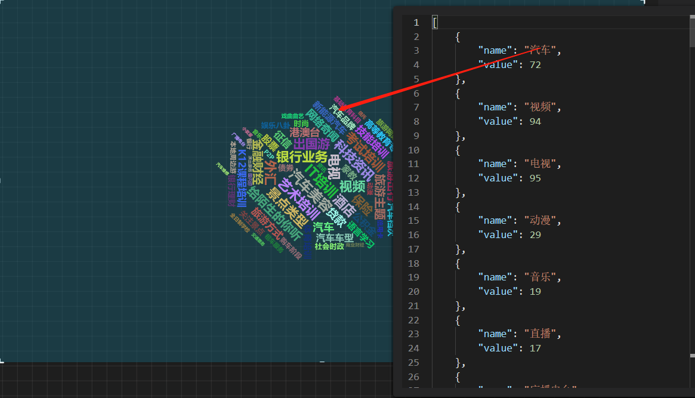Screen dimensions: 695x398
Task: Click the word 景点类型 in word cloud
Action: (287, 208)
